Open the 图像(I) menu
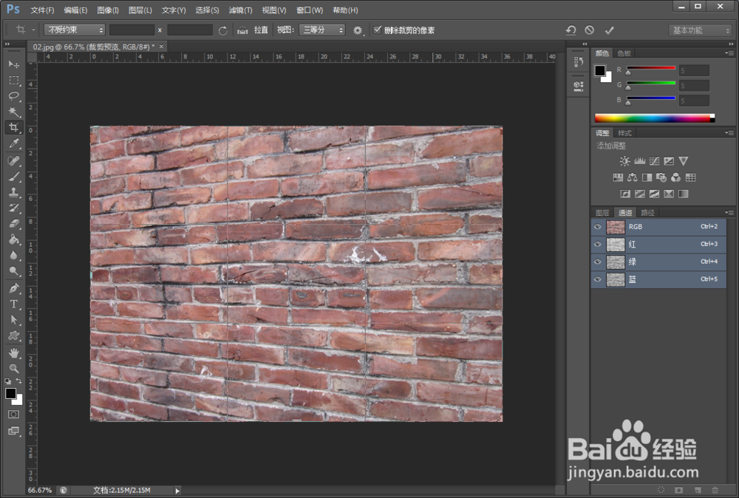The image size is (739, 498). (x=108, y=10)
